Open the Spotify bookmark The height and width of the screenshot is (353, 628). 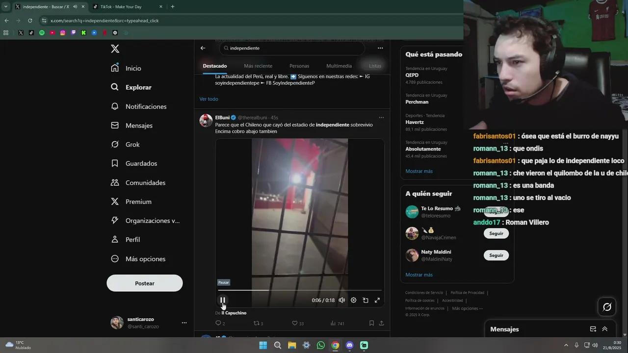[x=42, y=33]
